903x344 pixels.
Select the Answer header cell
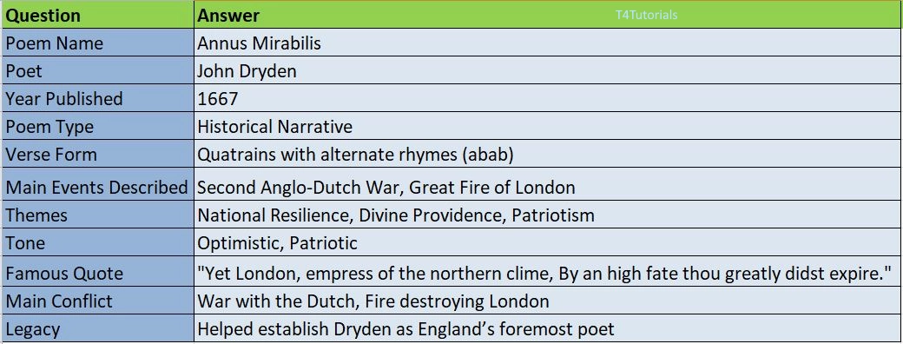click(548, 15)
